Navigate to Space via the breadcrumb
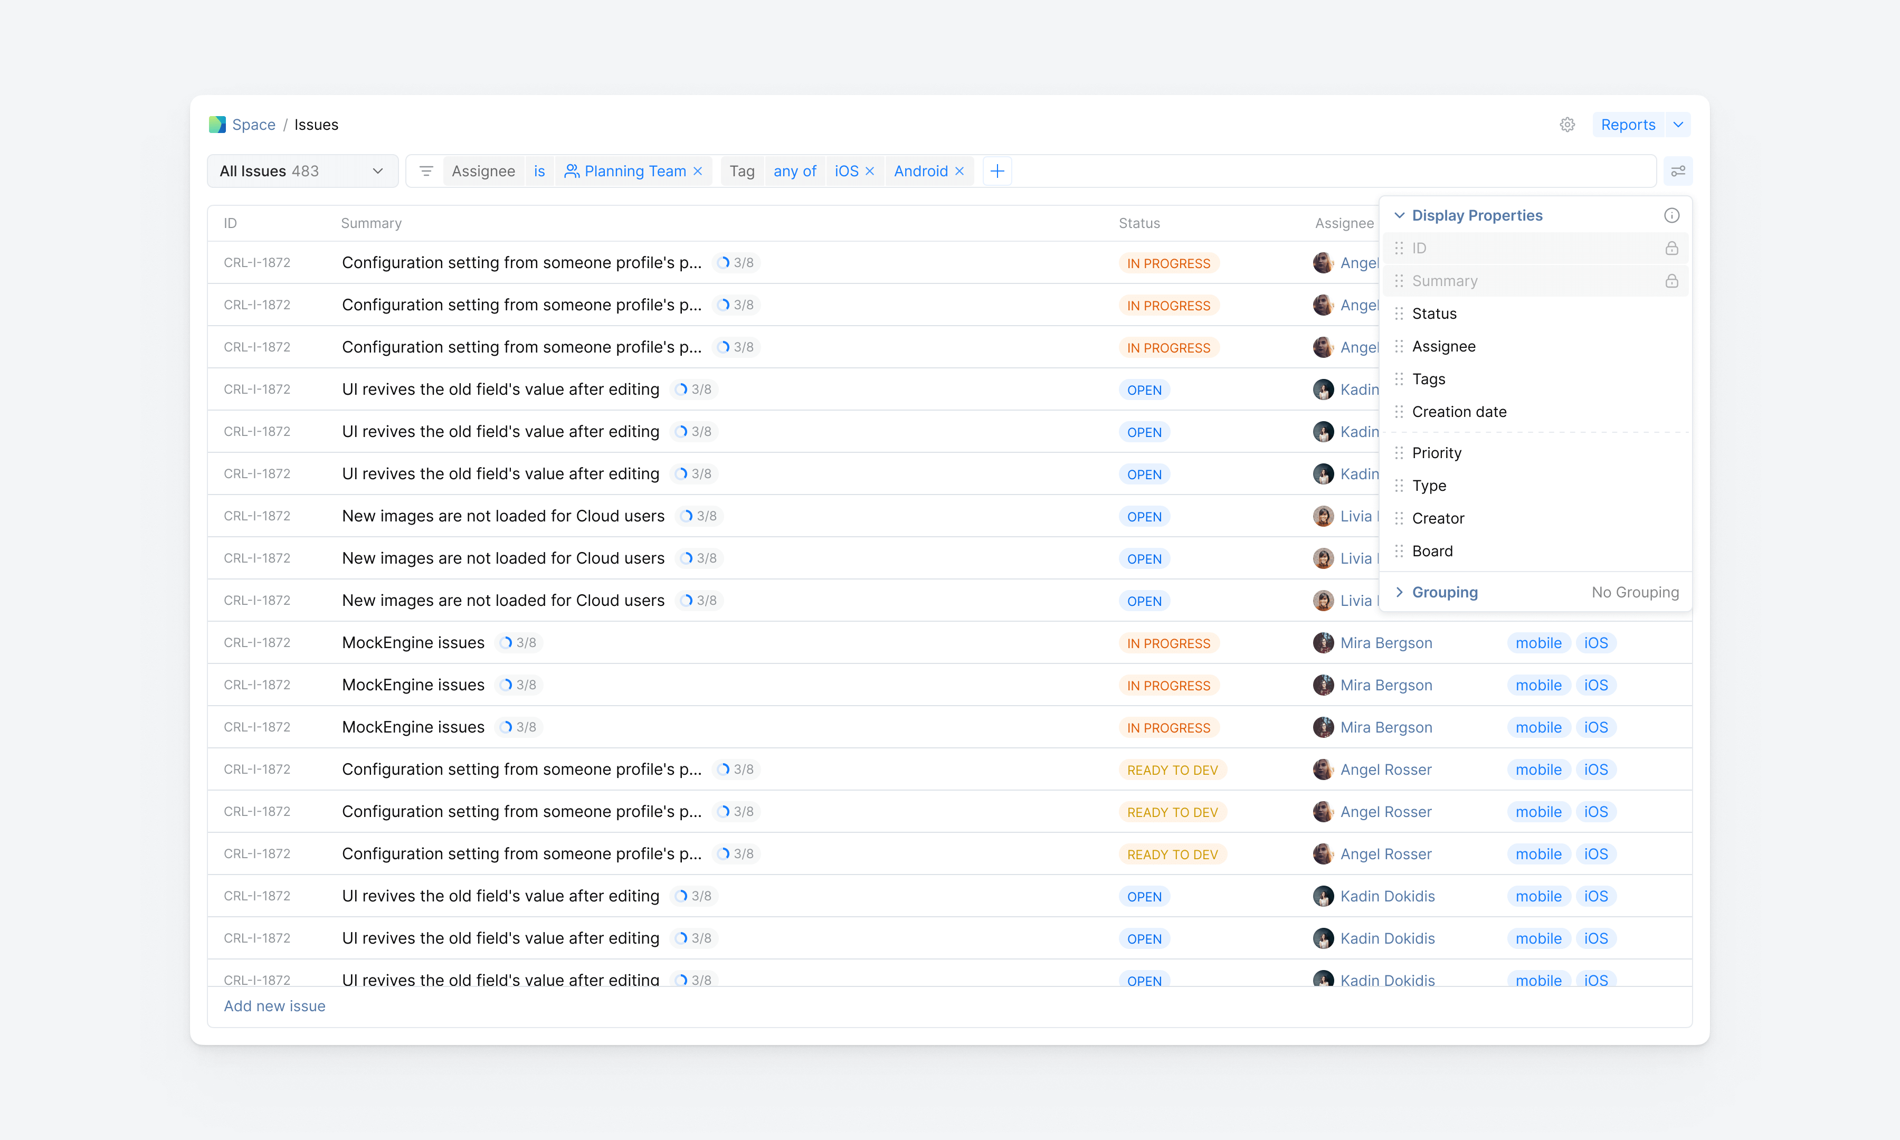 (253, 123)
